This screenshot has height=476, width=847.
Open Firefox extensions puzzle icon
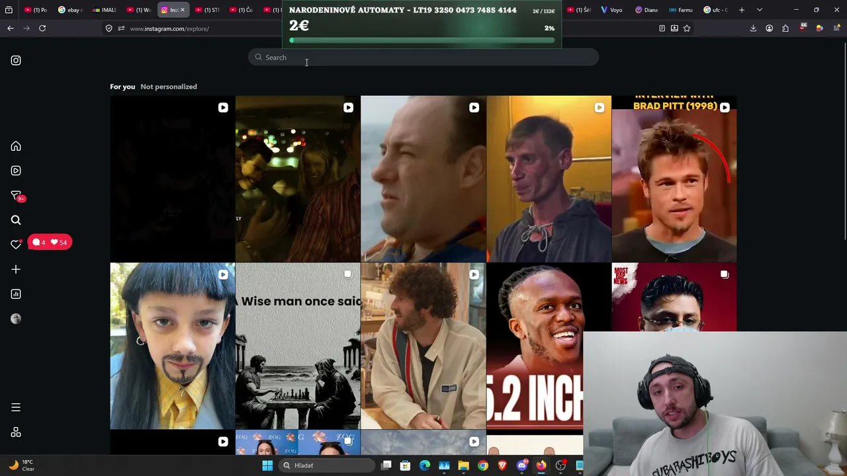[785, 28]
